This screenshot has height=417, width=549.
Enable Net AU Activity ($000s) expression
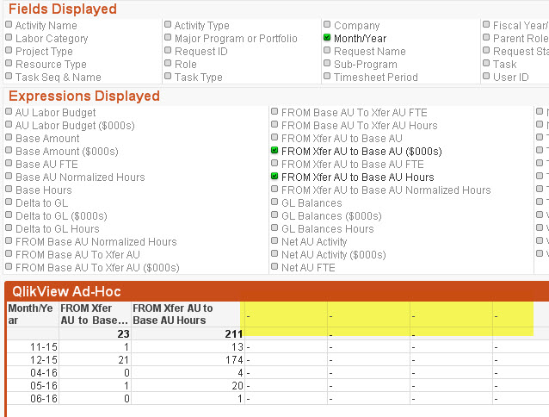coord(274,255)
